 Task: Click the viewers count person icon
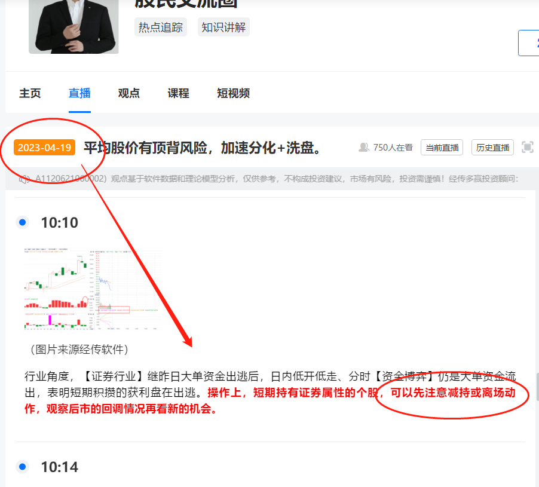[x=364, y=148]
